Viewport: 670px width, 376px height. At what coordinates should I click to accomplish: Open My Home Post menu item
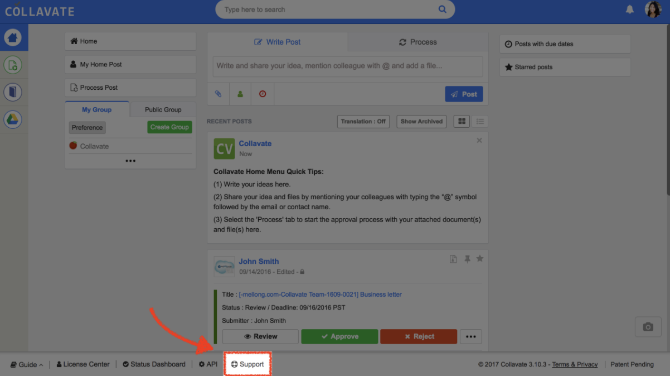click(130, 64)
